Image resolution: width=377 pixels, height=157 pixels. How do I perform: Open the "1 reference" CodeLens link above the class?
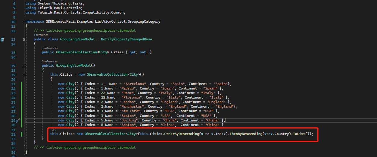click(41, 35)
